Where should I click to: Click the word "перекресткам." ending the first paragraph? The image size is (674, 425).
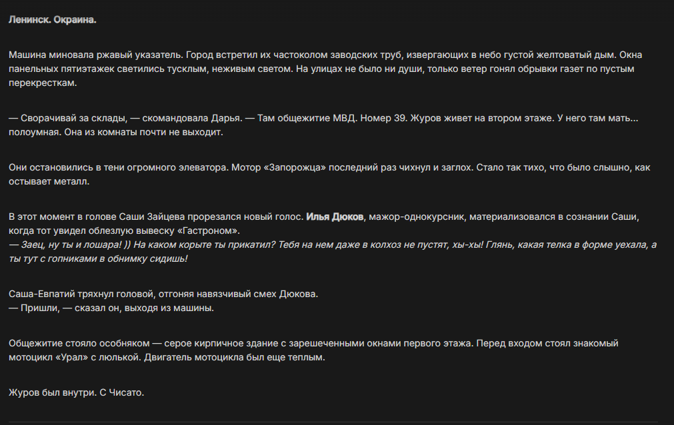pyautogui.click(x=43, y=83)
